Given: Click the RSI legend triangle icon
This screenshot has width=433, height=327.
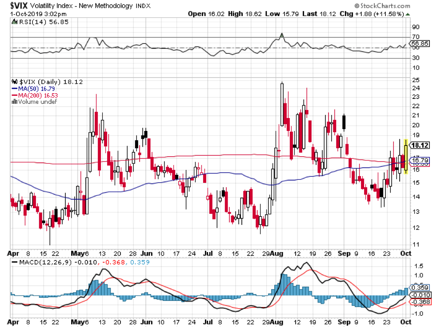Looking at the screenshot, I should coord(15,21).
